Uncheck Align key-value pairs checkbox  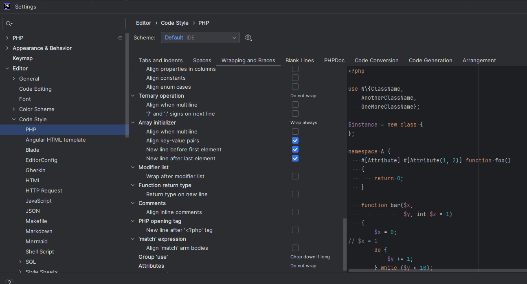(295, 140)
